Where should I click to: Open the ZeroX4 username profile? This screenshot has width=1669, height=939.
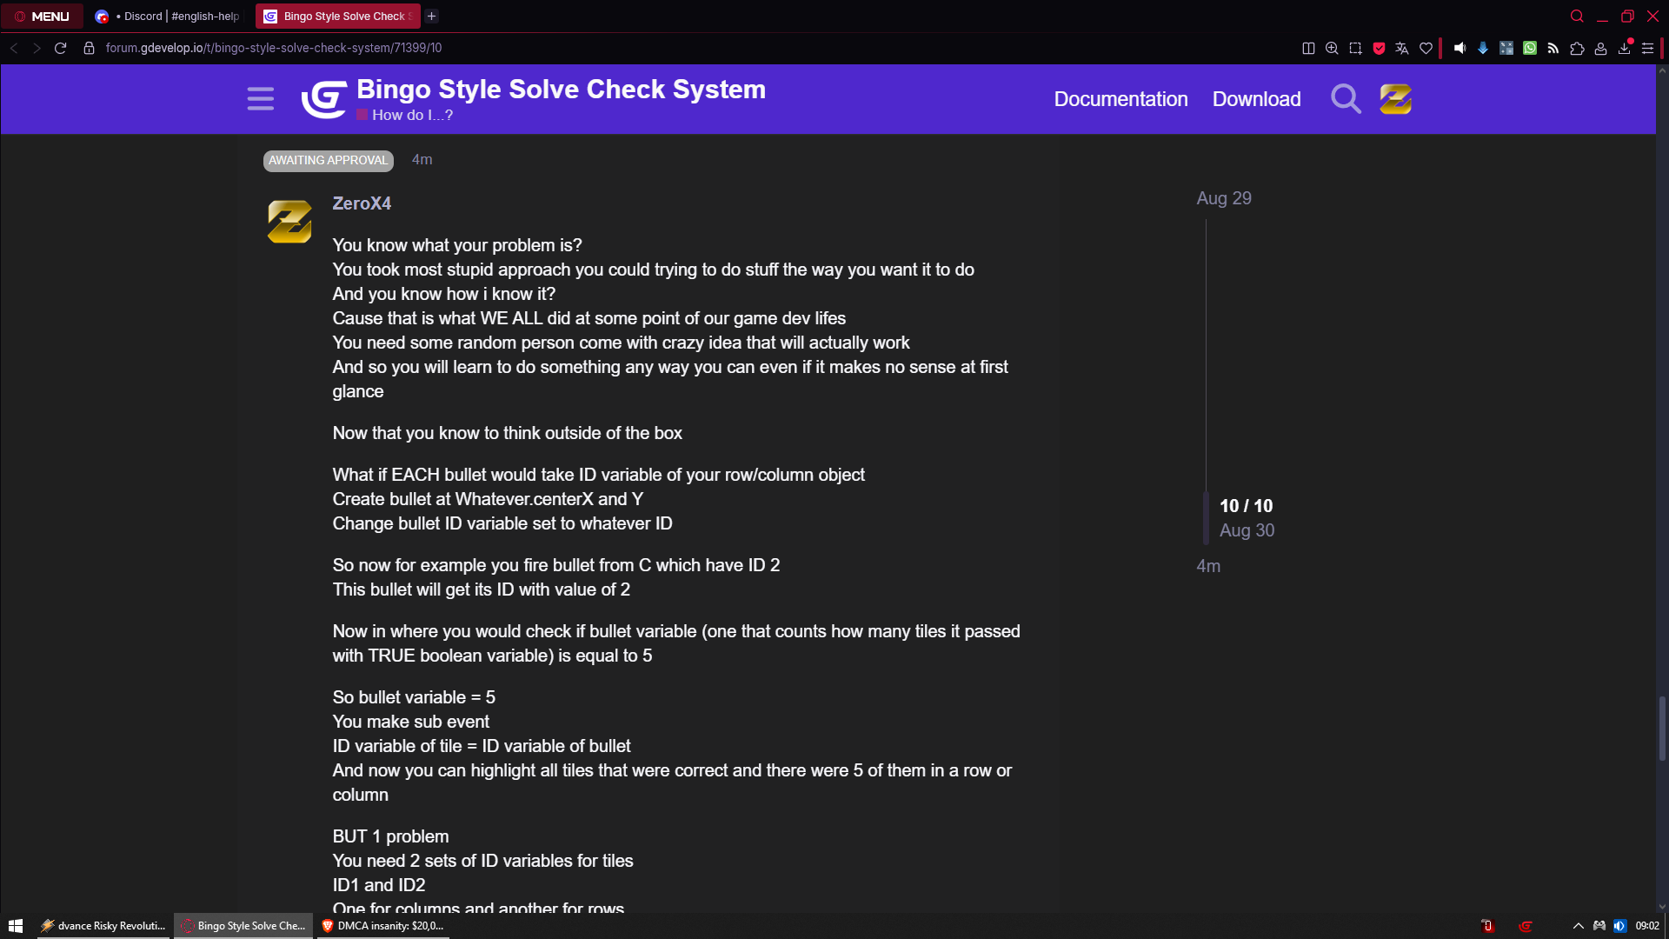pyautogui.click(x=362, y=203)
